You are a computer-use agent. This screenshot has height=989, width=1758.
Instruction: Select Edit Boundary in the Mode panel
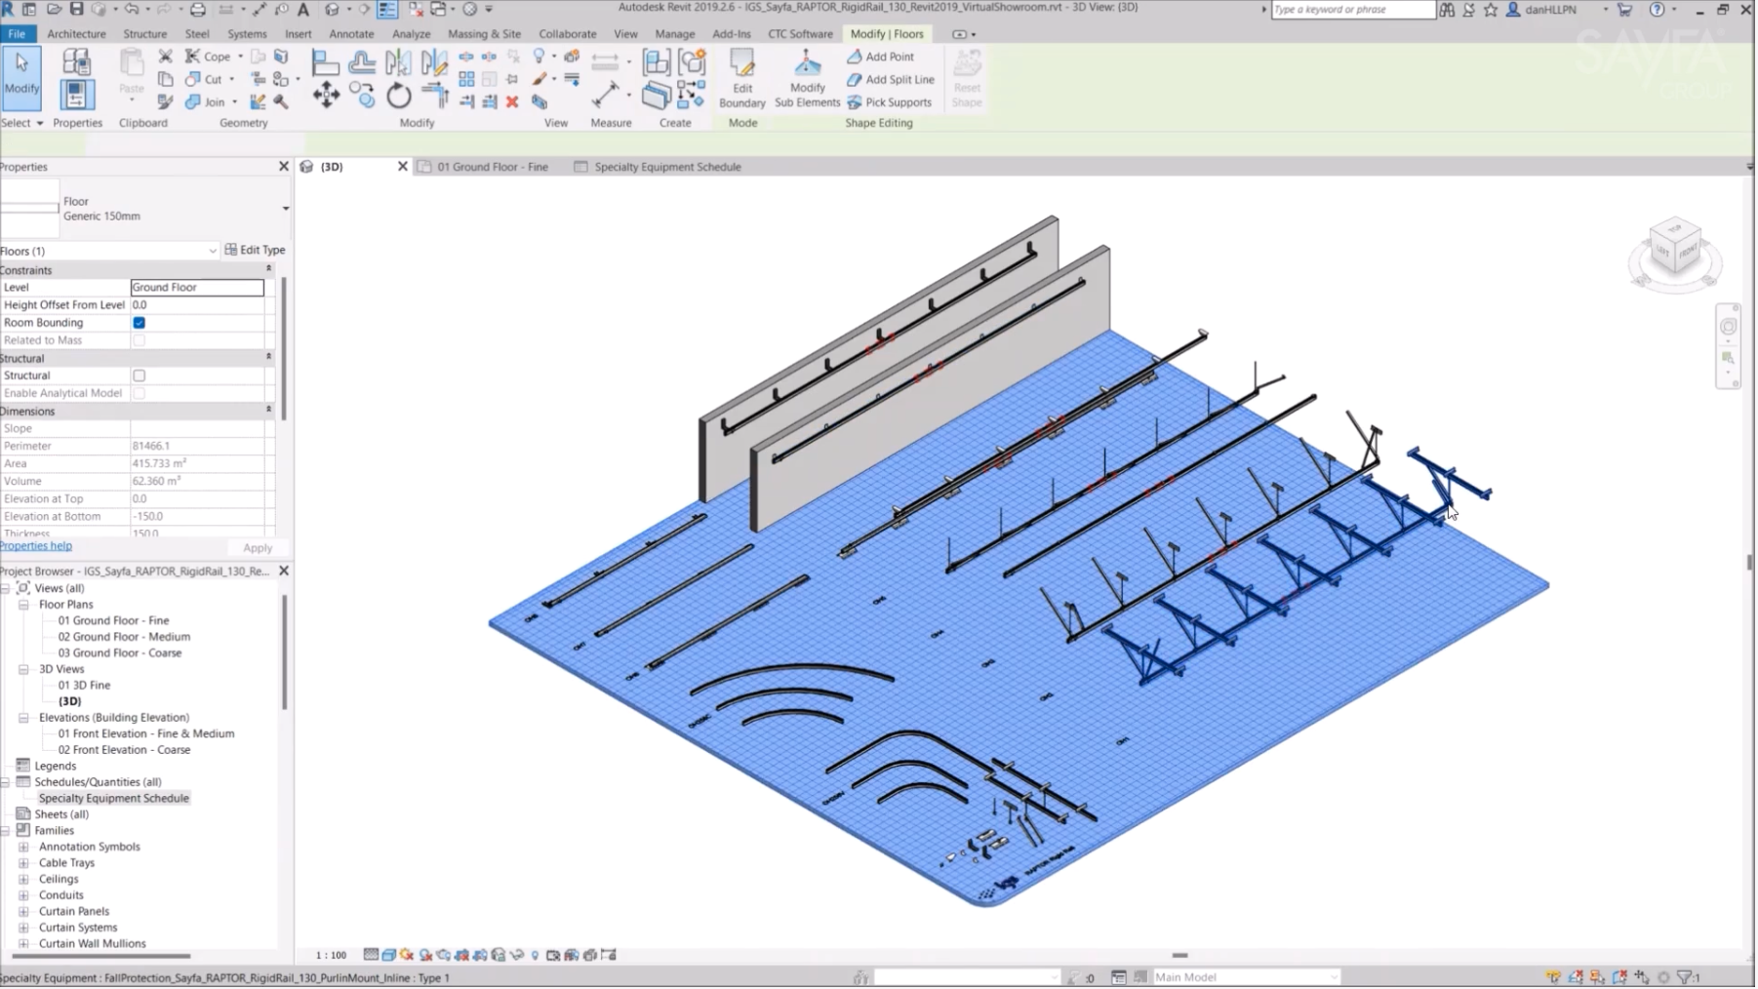pos(741,78)
